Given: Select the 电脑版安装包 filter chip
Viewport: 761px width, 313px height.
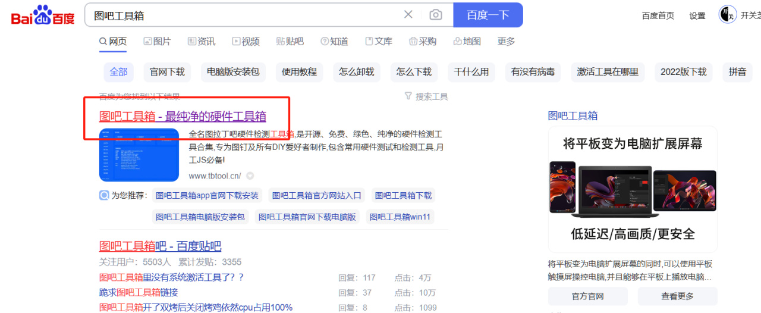Looking at the screenshot, I should [233, 71].
